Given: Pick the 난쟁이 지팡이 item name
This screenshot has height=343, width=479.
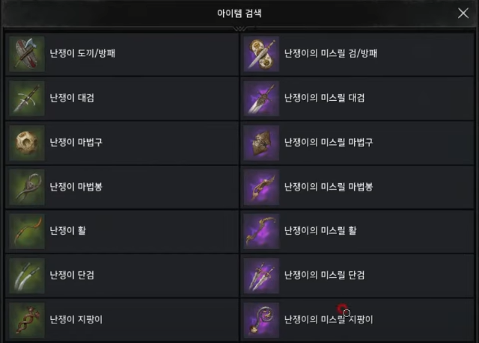Looking at the screenshot, I should [76, 320].
